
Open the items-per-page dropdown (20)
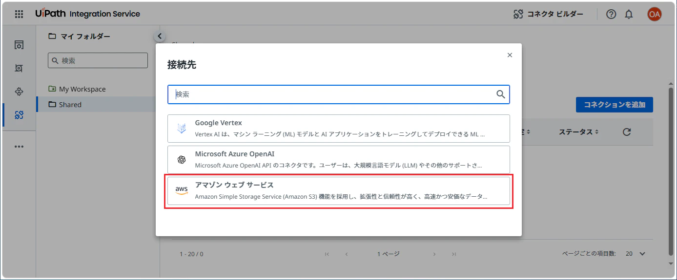tap(636, 254)
